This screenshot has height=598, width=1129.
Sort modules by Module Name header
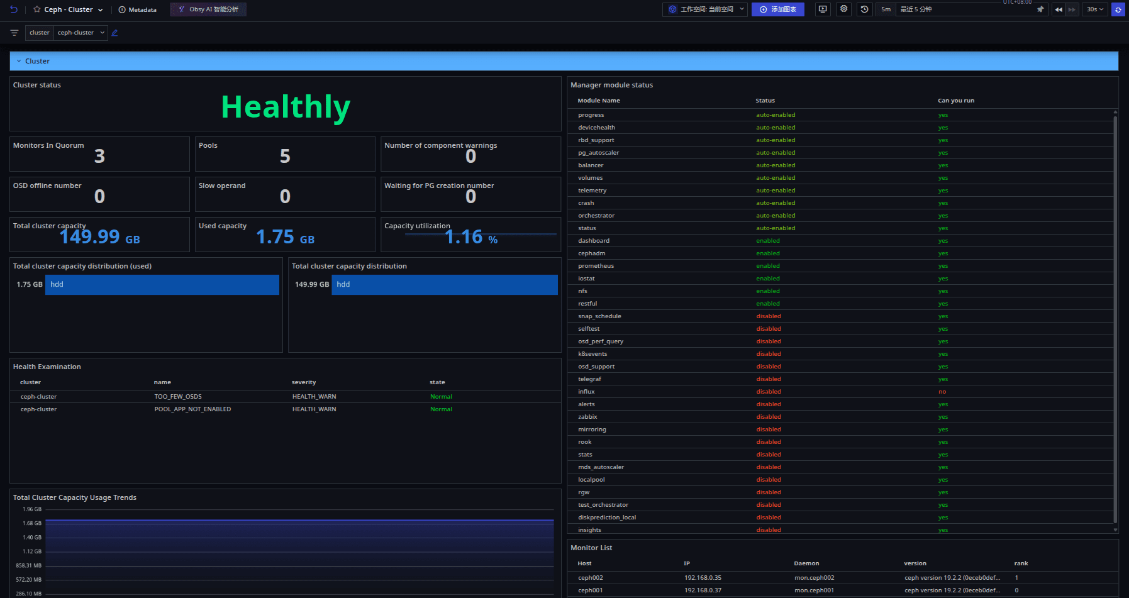coord(599,101)
